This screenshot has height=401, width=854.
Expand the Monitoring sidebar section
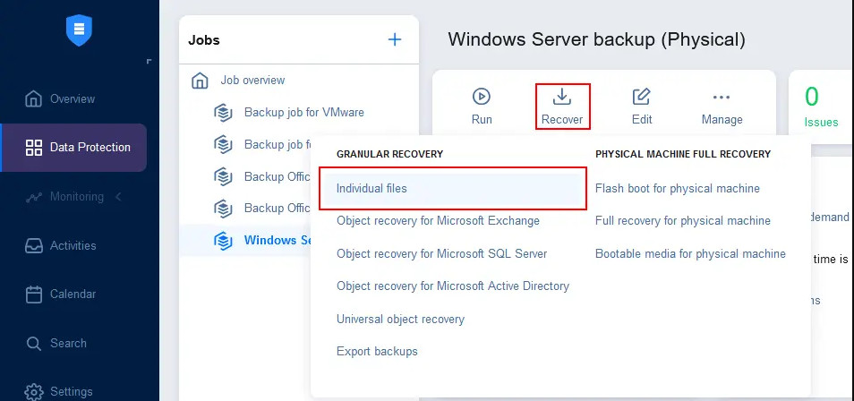pos(74,196)
